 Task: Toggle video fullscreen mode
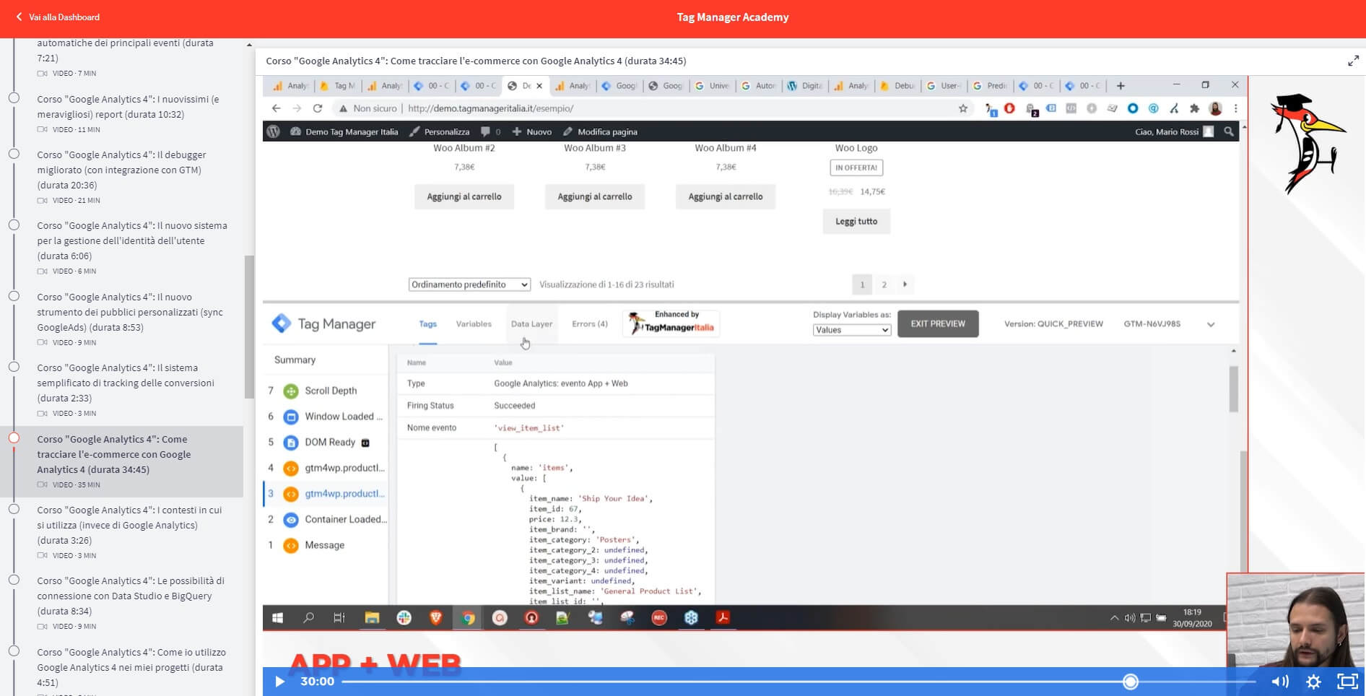point(1347,681)
